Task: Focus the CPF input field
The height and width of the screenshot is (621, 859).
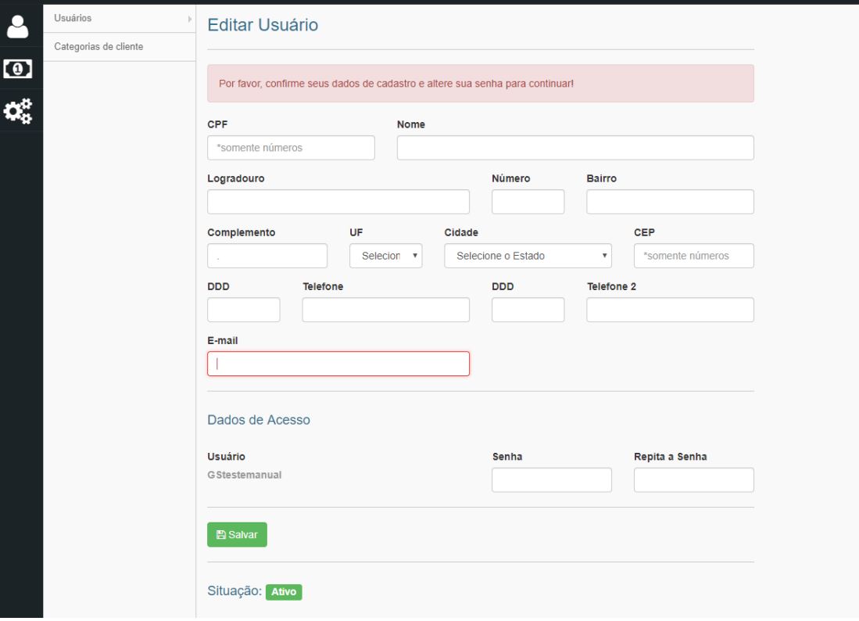Action: [291, 148]
